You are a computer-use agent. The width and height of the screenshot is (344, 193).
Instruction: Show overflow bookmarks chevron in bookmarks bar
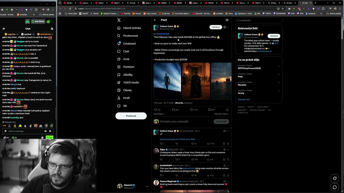[321, 13]
